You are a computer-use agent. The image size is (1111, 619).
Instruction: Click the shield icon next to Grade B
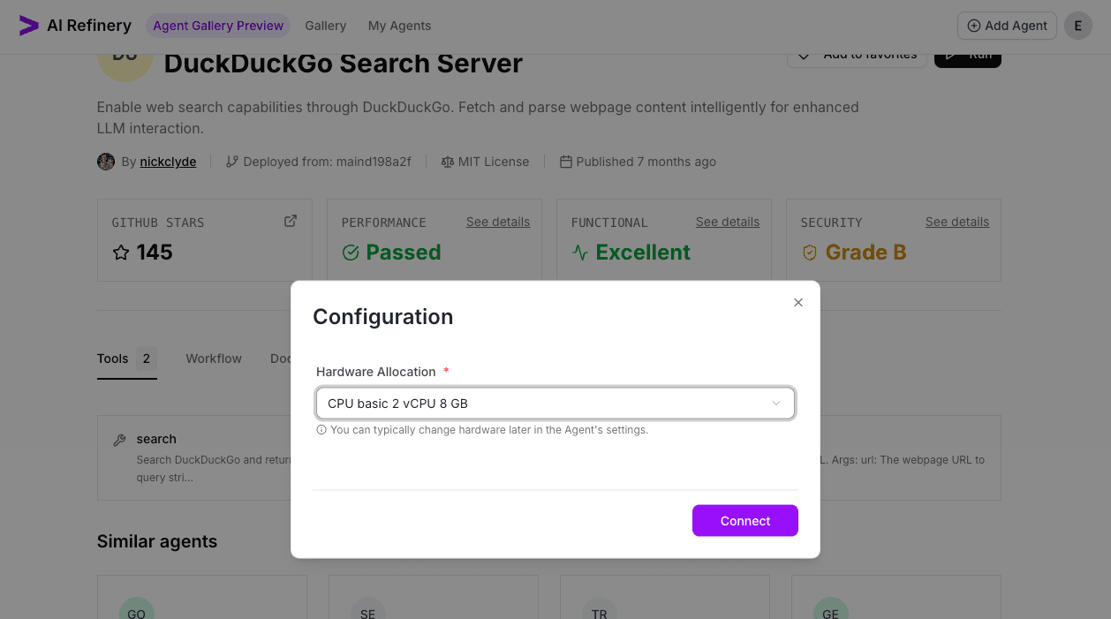[x=810, y=252]
